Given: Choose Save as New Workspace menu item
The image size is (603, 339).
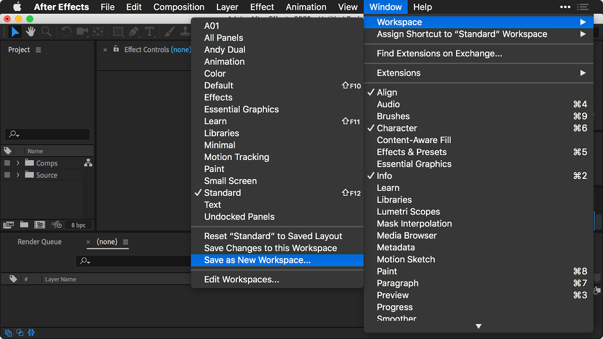Looking at the screenshot, I should click(x=257, y=260).
